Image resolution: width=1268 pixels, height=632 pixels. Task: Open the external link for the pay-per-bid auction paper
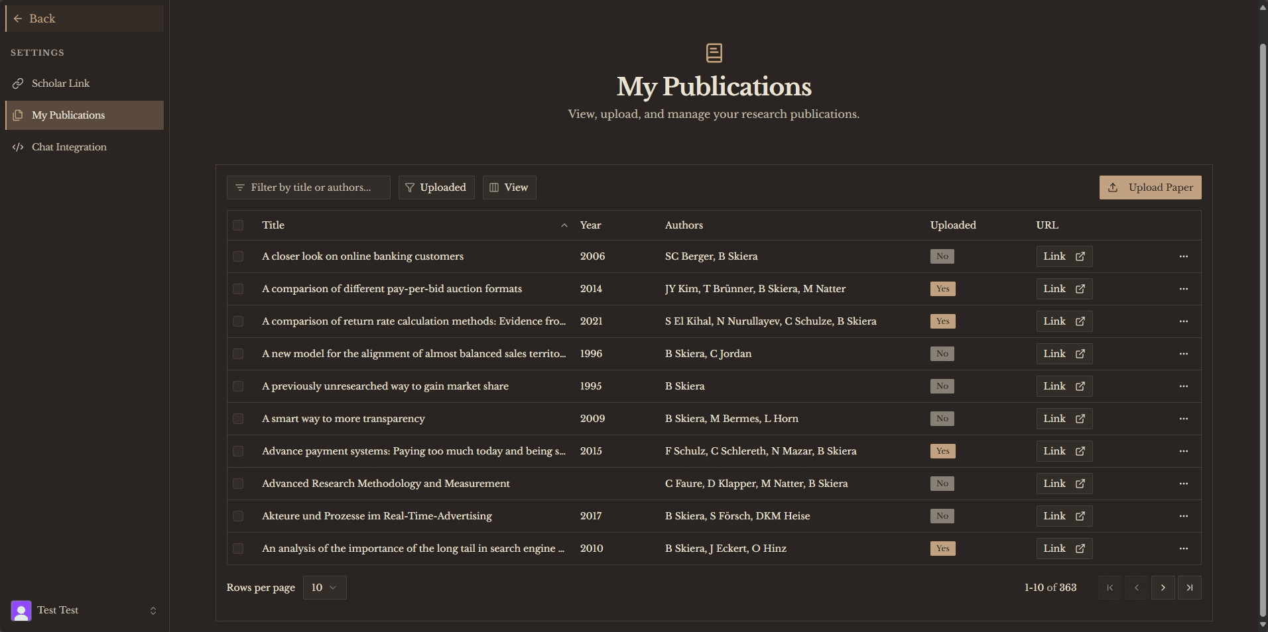(1064, 289)
